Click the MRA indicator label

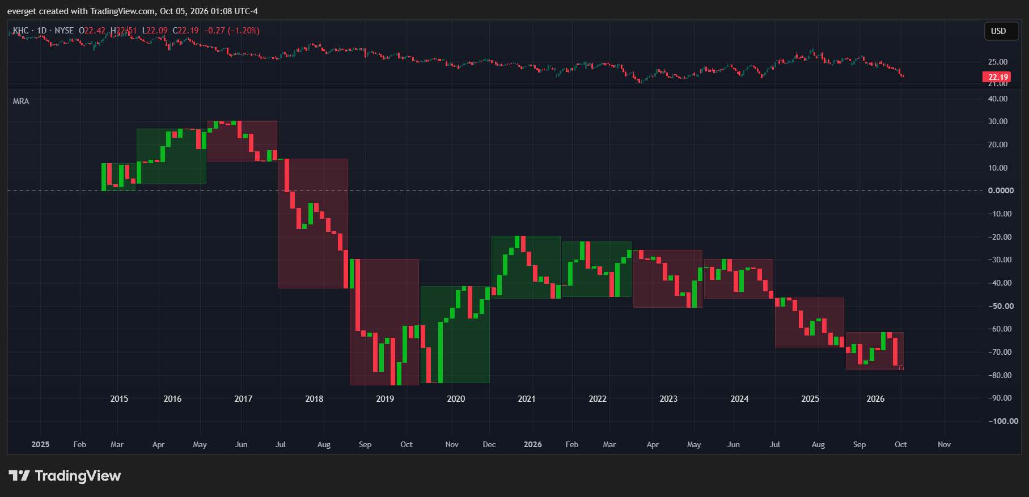21,101
